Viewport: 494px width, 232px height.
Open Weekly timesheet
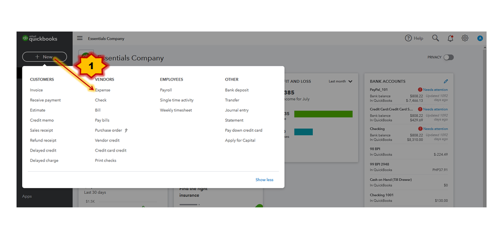pyautogui.click(x=176, y=110)
